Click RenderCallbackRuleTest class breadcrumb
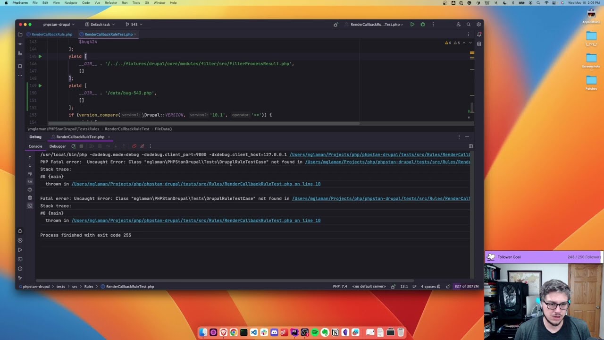The image size is (604, 340). pos(127,129)
